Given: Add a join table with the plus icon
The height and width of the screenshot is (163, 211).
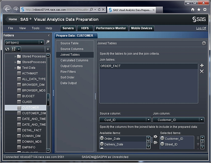Looking at the screenshot, I should 202,66.
